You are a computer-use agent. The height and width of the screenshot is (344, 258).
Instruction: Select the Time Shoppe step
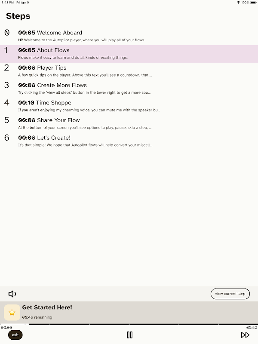click(x=129, y=106)
